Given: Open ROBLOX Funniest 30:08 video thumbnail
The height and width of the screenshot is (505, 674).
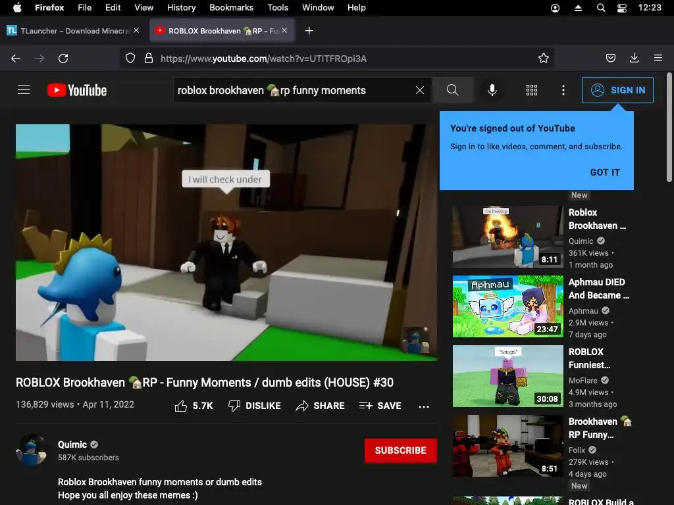Looking at the screenshot, I should (x=507, y=375).
